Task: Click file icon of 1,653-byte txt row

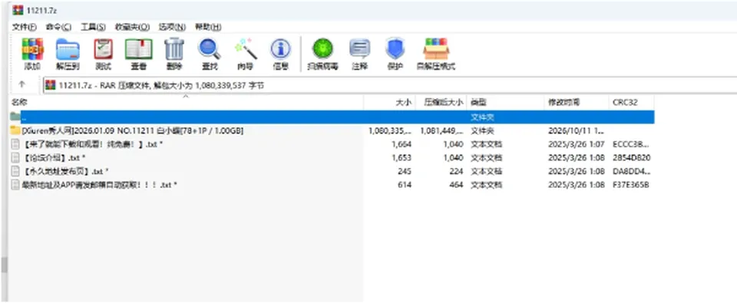Action: pos(15,157)
